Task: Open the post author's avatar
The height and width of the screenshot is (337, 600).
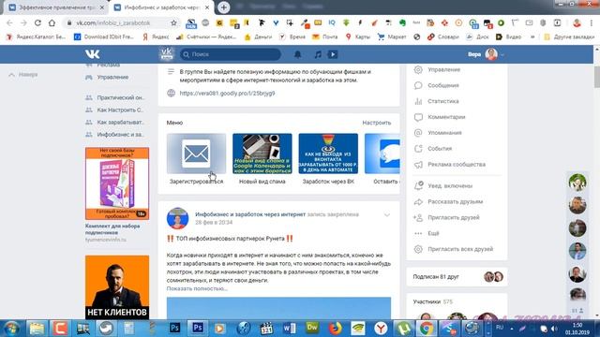Action: 177,218
